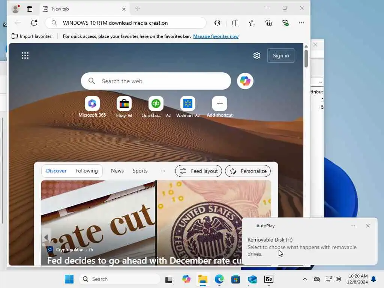The width and height of the screenshot is (384, 288).
Task: Toggle Split screen icon
Action: click(235, 23)
